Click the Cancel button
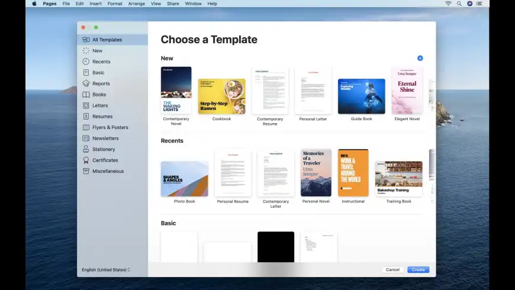 (x=393, y=270)
